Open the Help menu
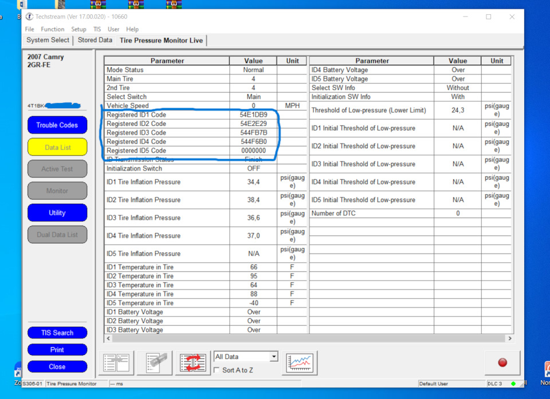 (132, 29)
